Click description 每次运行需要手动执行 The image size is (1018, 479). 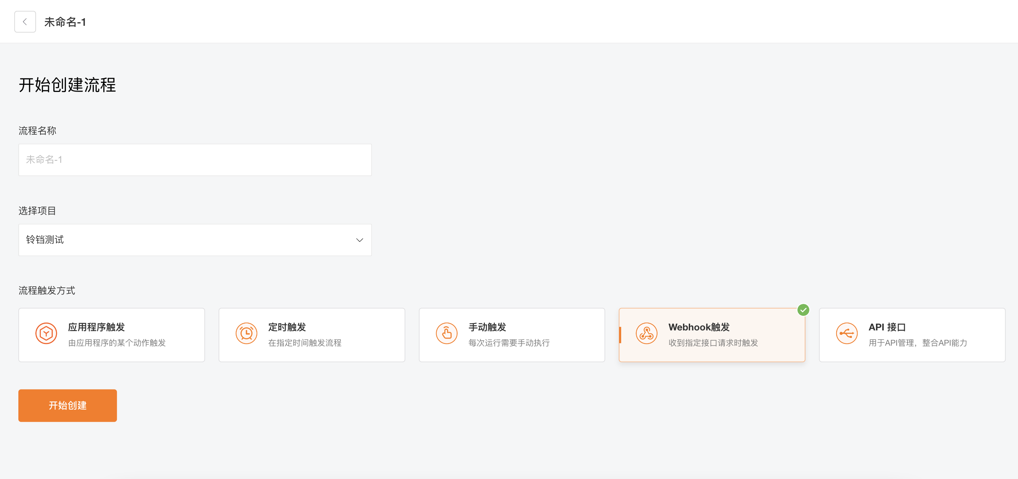(x=509, y=343)
